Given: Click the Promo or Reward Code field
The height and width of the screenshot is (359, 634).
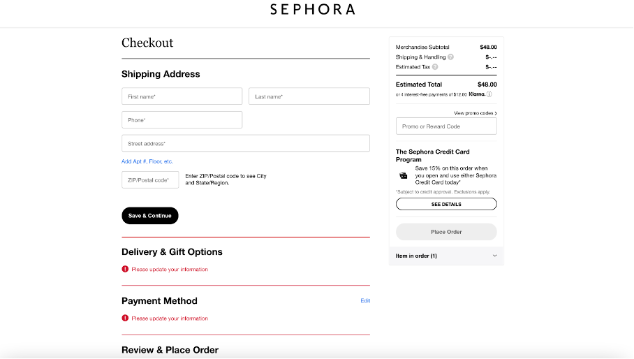Looking at the screenshot, I should coord(446,126).
